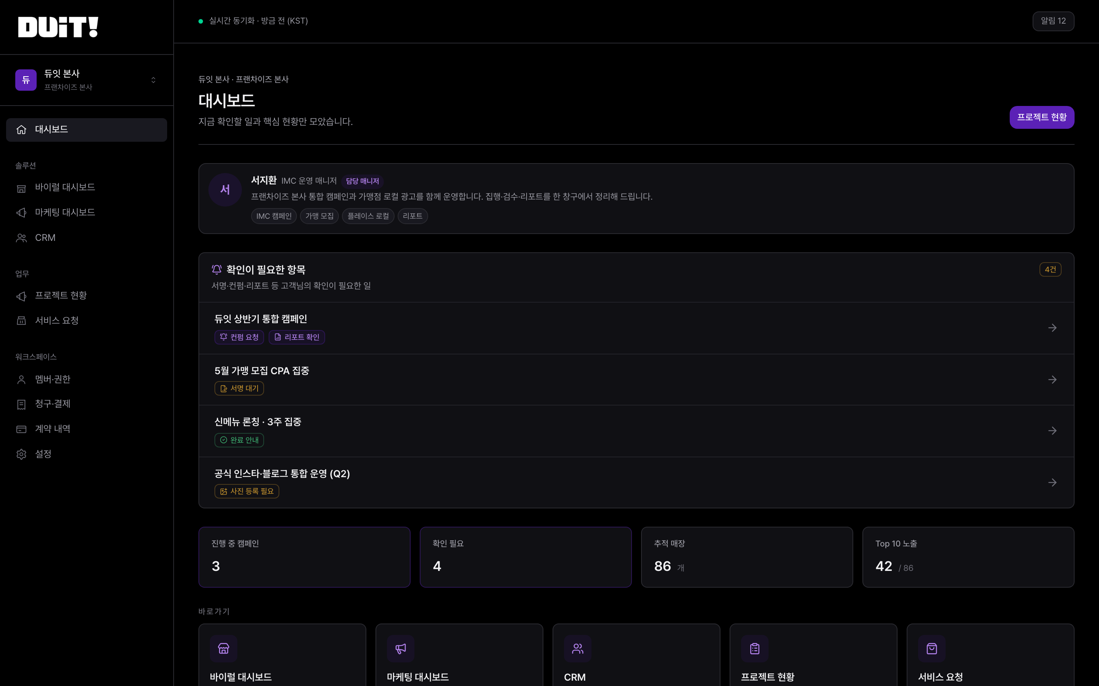Screen dimensions: 1099x686
Task: Open 프로젝트 현황 in the sidebar
Action: tap(86, 295)
